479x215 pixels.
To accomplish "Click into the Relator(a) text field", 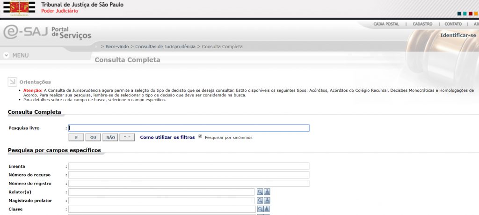I will pos(161,192).
